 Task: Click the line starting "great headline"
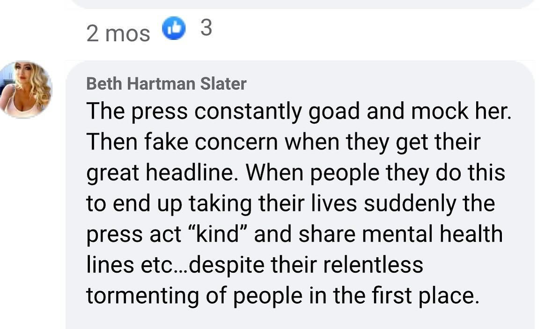(x=295, y=173)
